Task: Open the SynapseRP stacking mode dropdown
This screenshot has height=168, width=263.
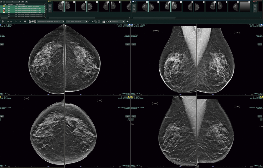Action: [x=52, y=22]
